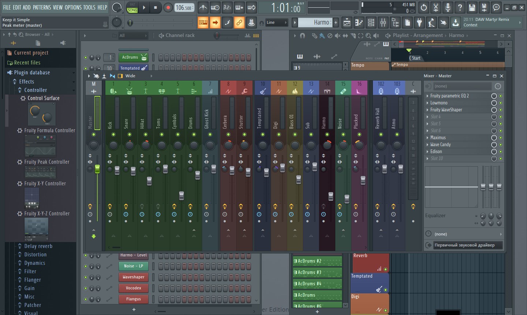Click the Master mixer volume fader
The width and height of the screenshot is (527, 315).
pyautogui.click(x=97, y=169)
